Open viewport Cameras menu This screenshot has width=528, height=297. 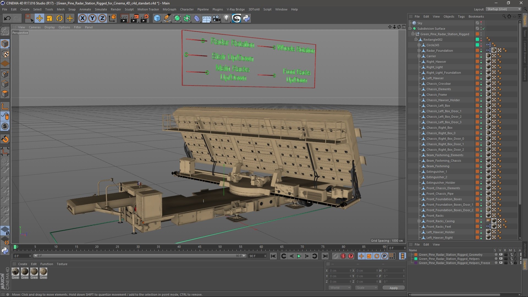35,27
